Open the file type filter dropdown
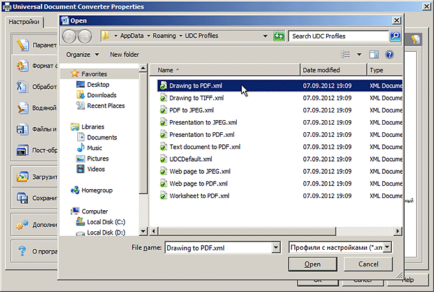The height and width of the screenshot is (292, 434). pos(387,247)
